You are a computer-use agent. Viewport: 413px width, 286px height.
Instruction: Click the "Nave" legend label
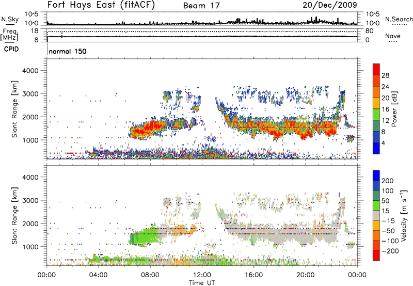(393, 36)
